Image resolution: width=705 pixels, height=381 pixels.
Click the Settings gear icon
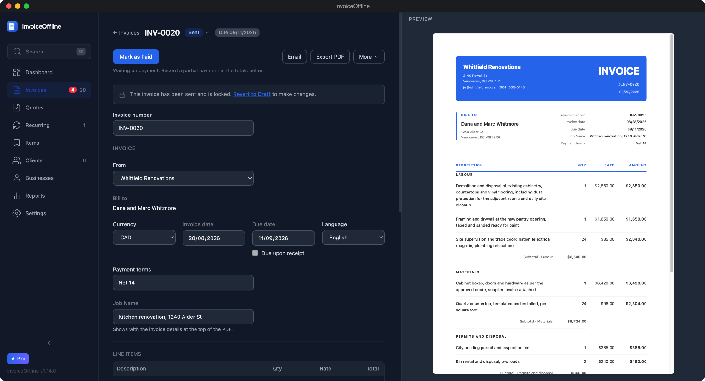pos(17,213)
